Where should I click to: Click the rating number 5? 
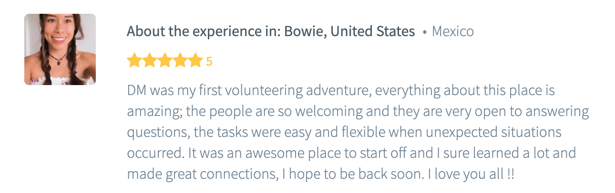pos(209,62)
